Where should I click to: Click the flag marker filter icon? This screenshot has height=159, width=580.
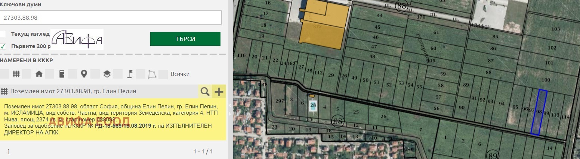tap(130, 74)
